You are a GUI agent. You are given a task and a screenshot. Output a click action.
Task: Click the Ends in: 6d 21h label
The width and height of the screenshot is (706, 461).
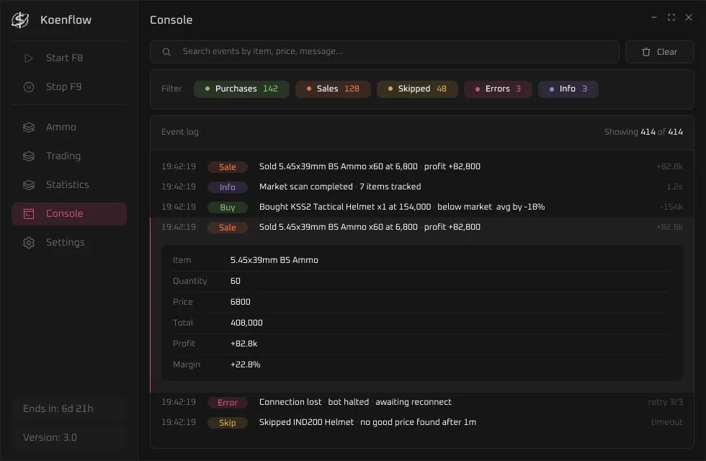click(x=58, y=409)
